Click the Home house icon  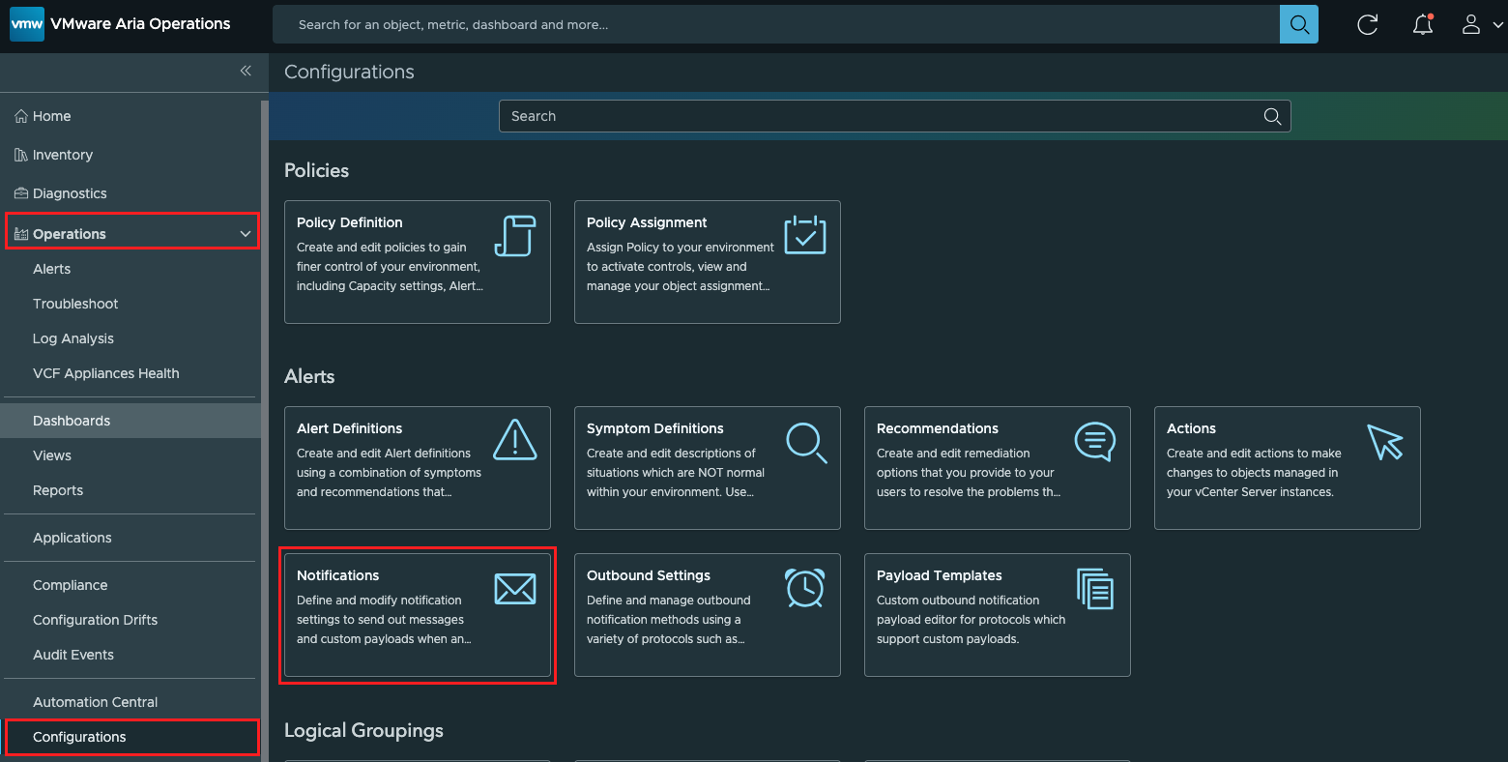(21, 116)
